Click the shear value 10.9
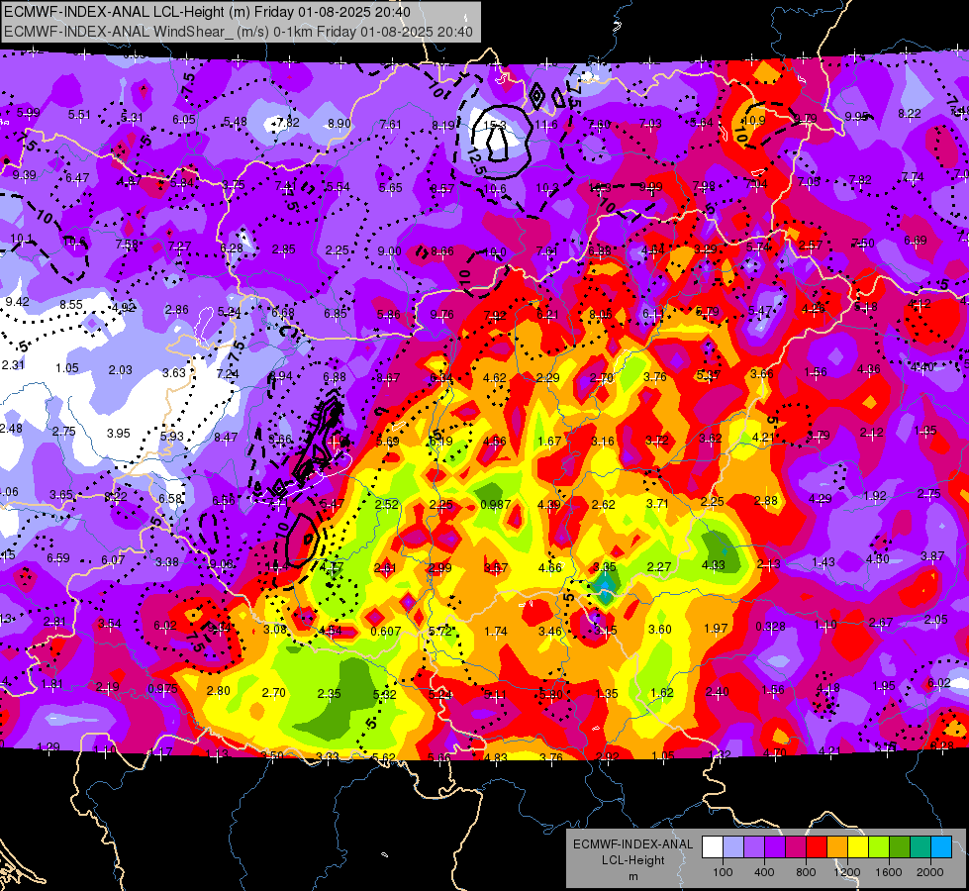Viewport: 969px width, 891px height. pyautogui.click(x=754, y=121)
